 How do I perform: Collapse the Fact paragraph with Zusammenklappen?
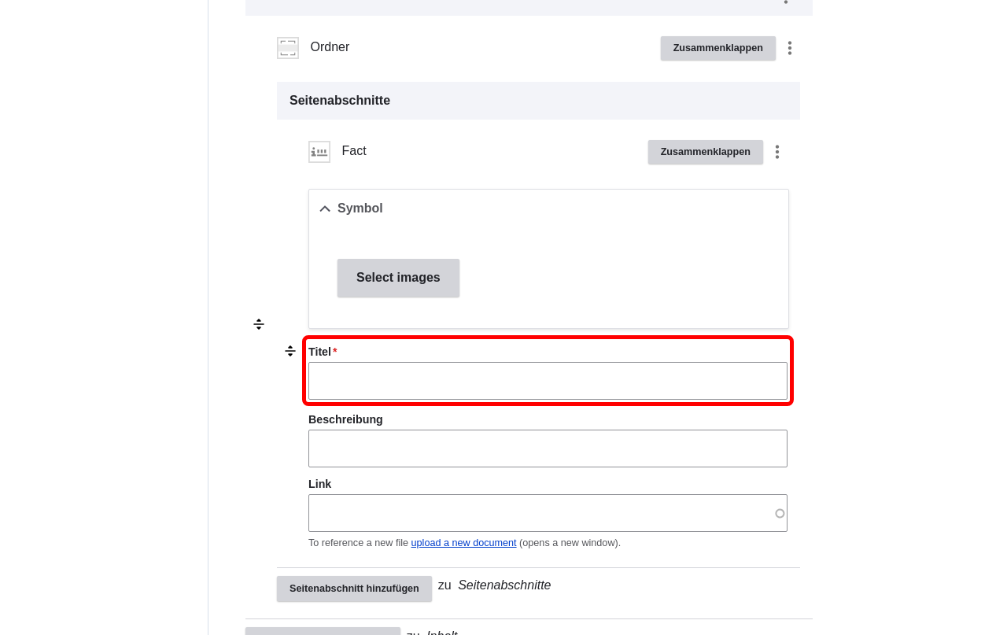point(705,152)
